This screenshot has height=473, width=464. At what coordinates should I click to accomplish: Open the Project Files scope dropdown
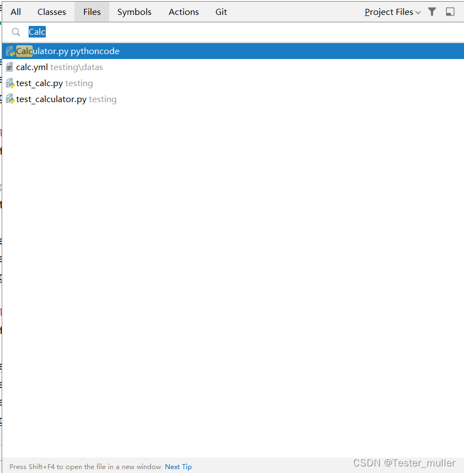tap(392, 12)
